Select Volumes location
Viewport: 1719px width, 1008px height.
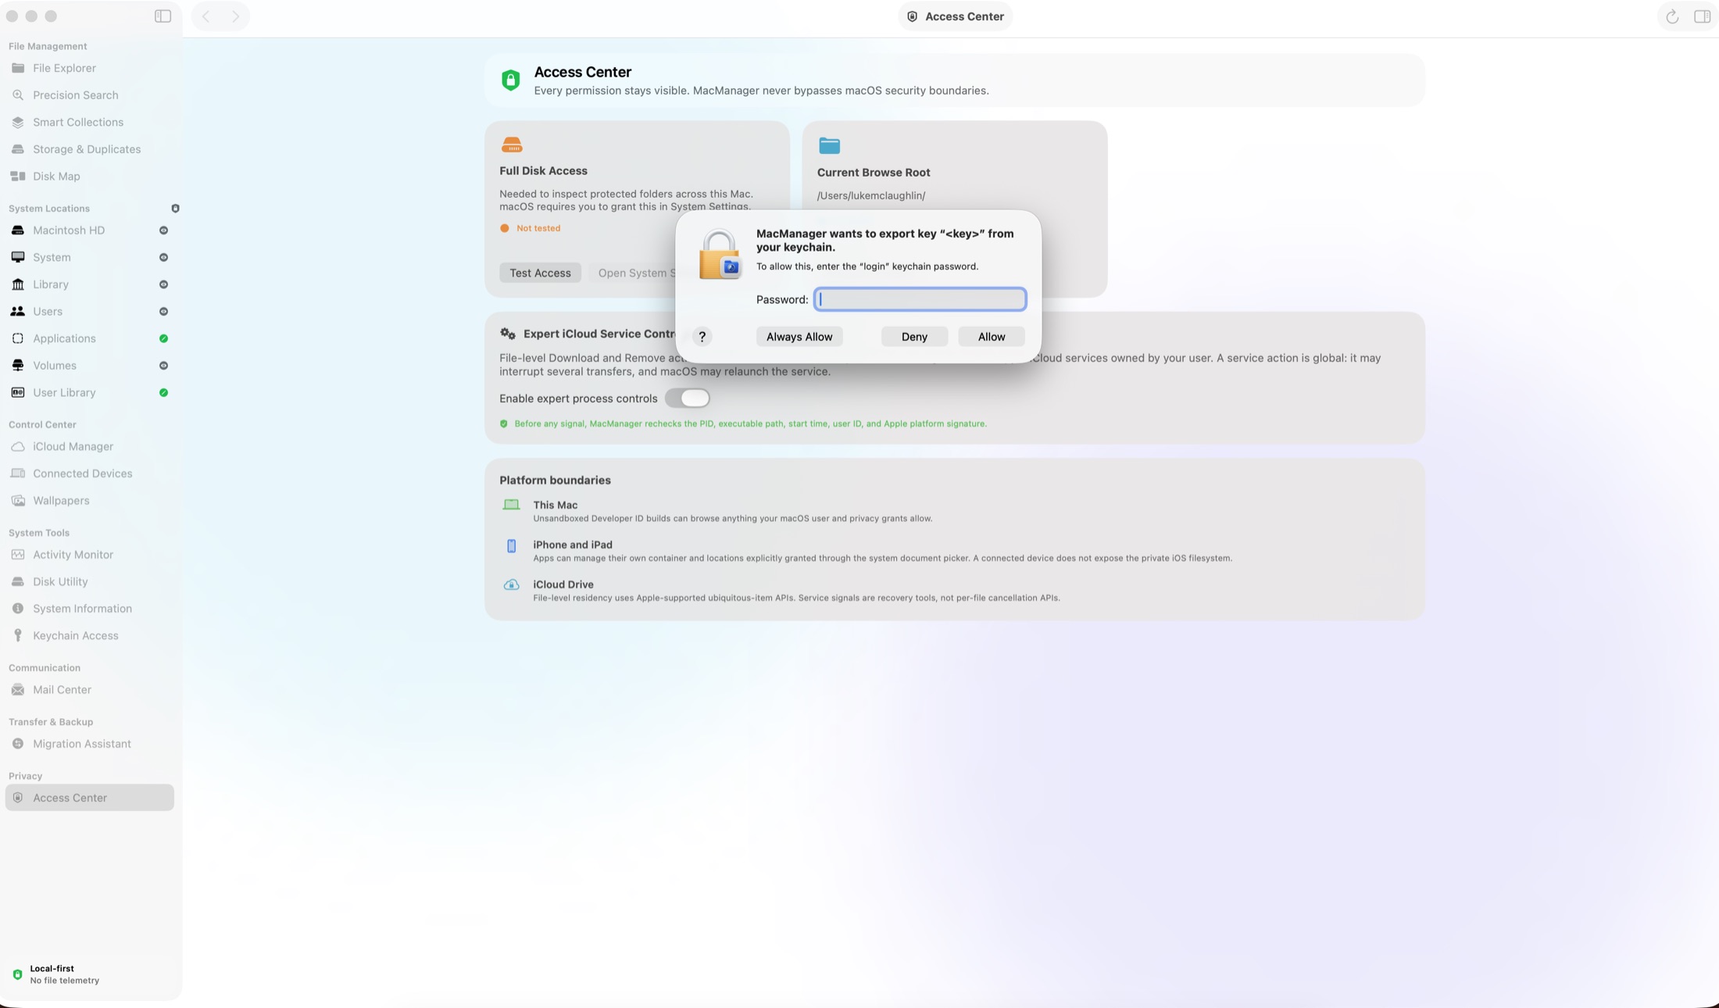point(89,366)
